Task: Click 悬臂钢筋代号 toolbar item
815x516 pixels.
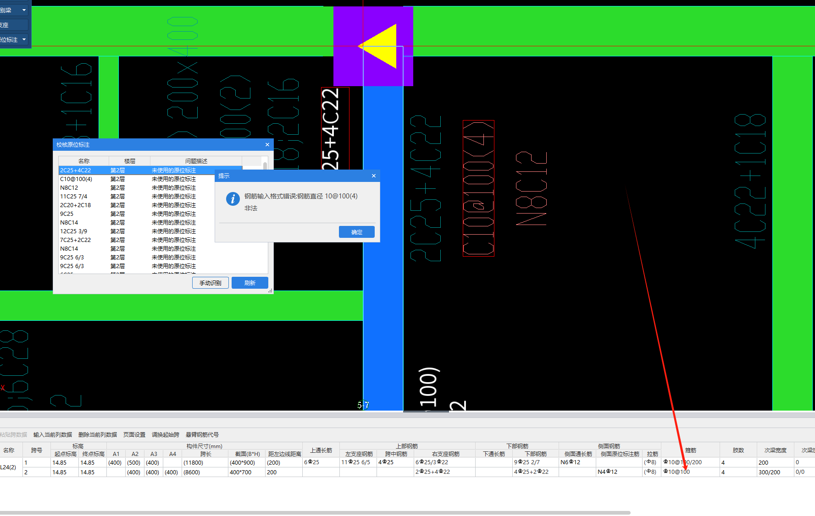Action: coord(202,435)
